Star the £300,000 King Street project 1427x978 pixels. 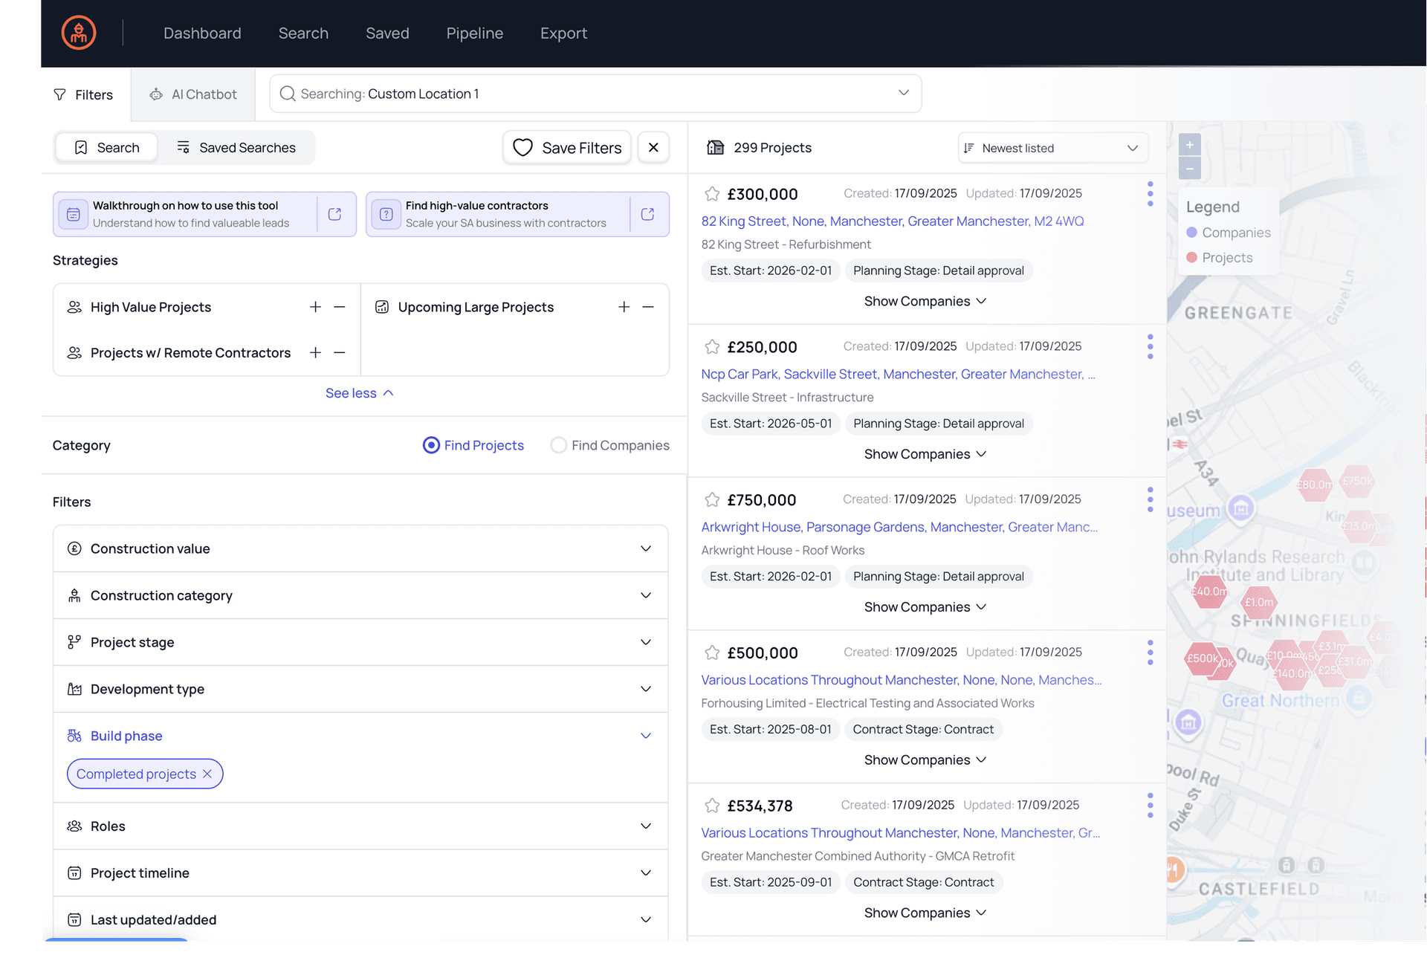tap(712, 194)
